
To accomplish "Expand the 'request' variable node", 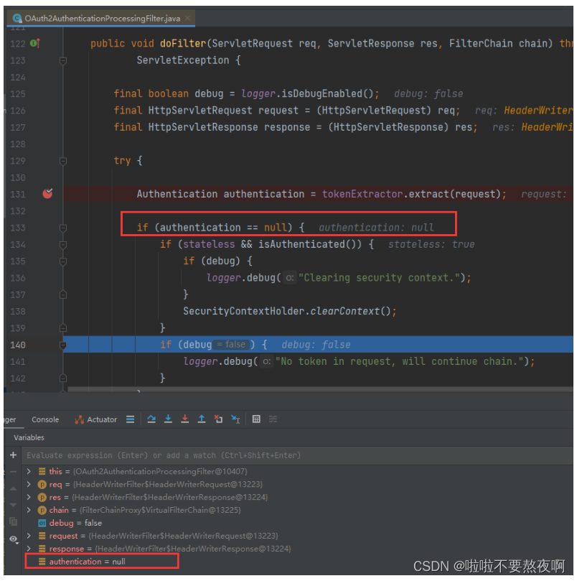I will [x=29, y=536].
